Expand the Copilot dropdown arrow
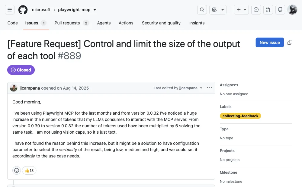The image size is (302, 187). pos(223,10)
